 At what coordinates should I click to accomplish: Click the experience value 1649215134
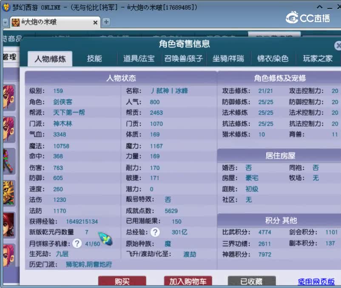82,222
